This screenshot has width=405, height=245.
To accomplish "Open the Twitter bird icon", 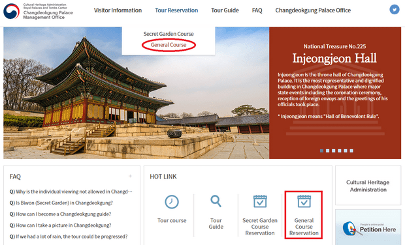I will [x=394, y=10].
